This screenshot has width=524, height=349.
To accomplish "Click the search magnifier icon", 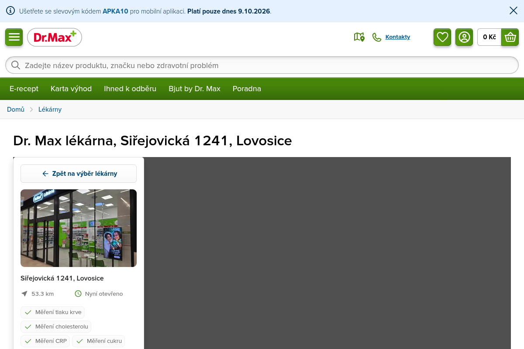I will pyautogui.click(x=16, y=65).
